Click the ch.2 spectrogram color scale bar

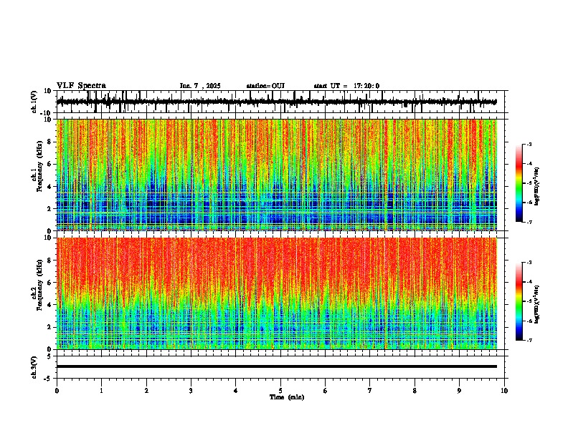[x=519, y=301]
